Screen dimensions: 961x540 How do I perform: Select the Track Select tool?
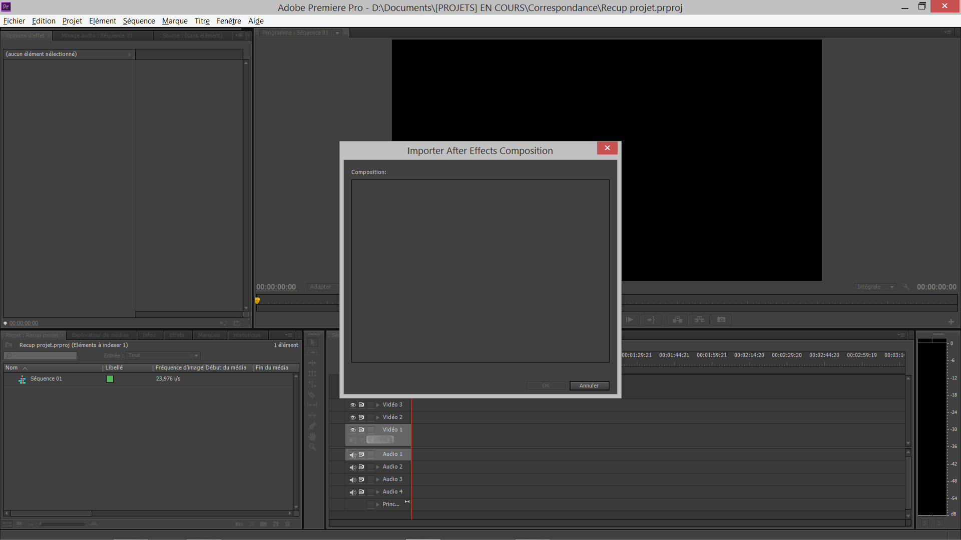(x=313, y=353)
